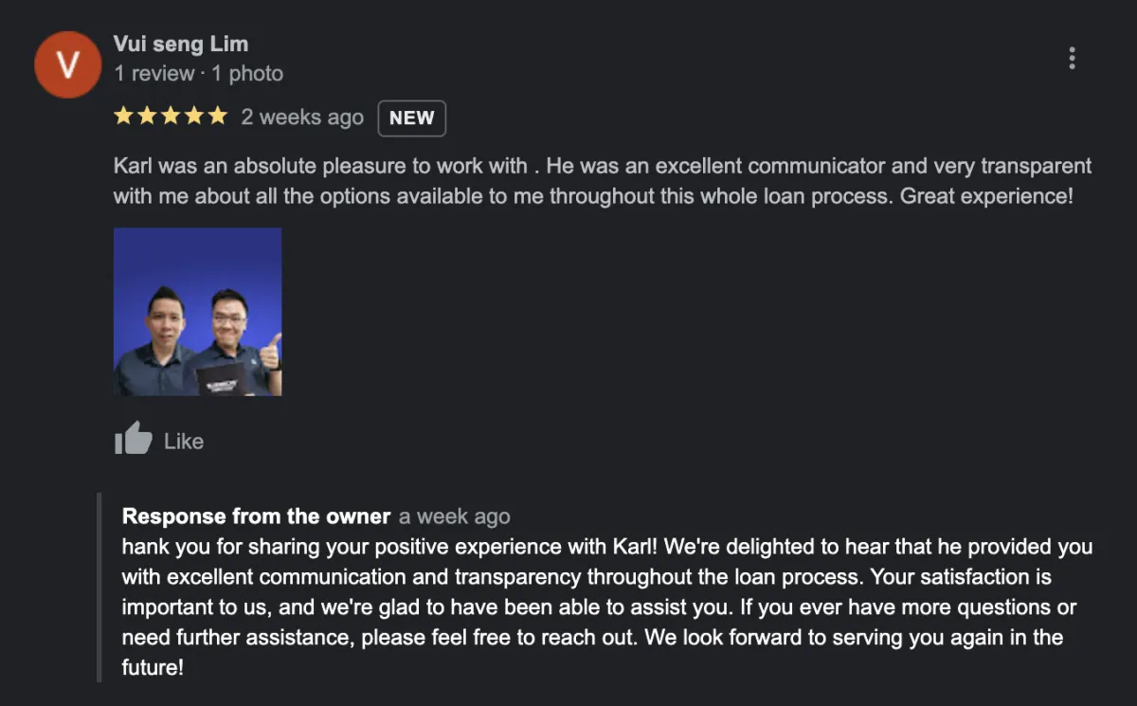Click the orange V reviewer avatar
Image resolution: width=1137 pixels, height=706 pixels.
(67, 64)
